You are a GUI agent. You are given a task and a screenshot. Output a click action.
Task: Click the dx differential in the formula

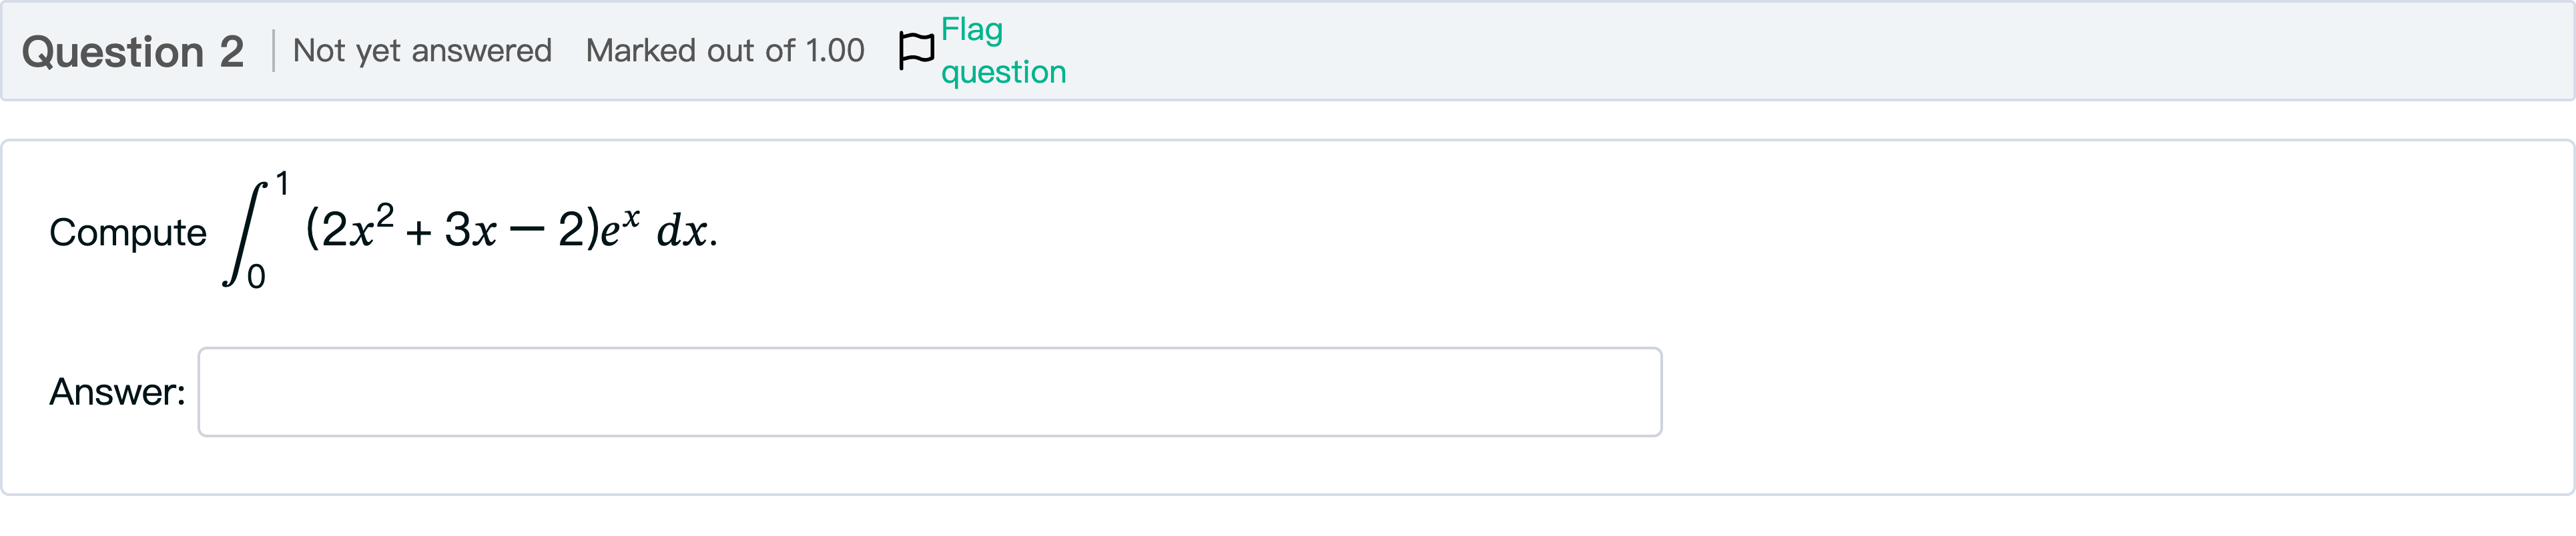pyautogui.click(x=682, y=231)
